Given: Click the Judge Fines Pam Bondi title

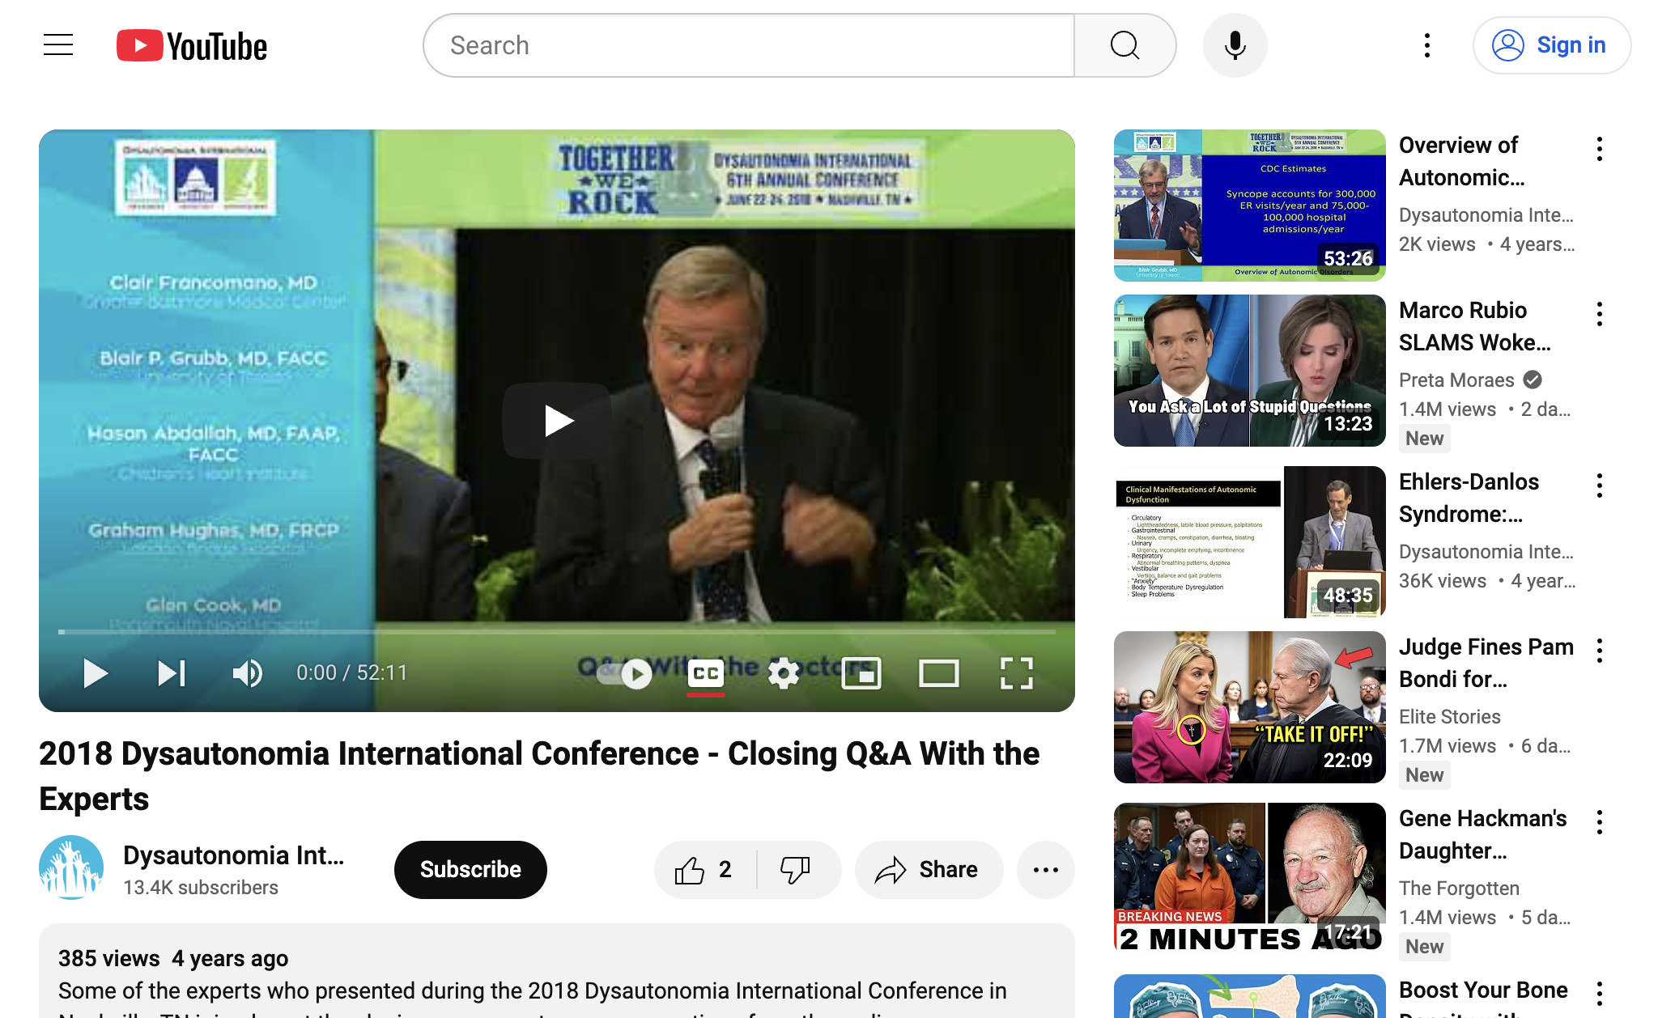Looking at the screenshot, I should tap(1486, 663).
